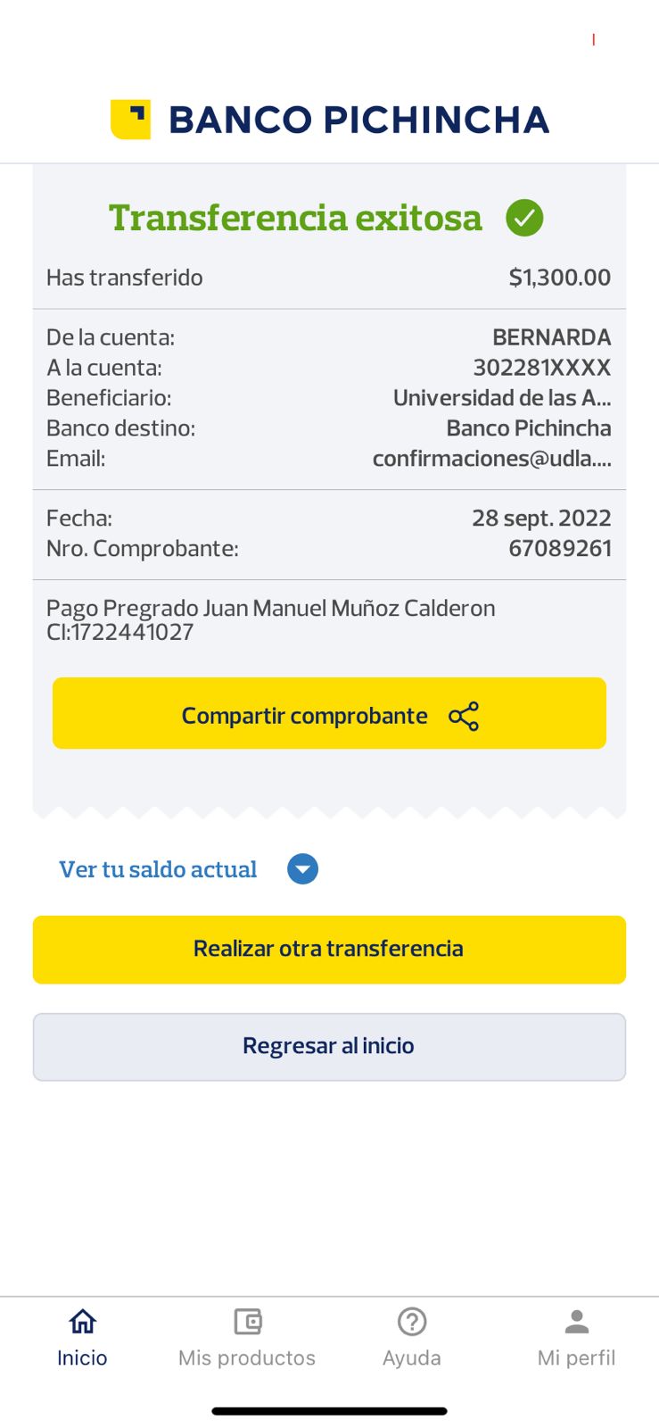Tap the Mi perfil person icon
The width and height of the screenshot is (659, 1428).
pos(577,1321)
